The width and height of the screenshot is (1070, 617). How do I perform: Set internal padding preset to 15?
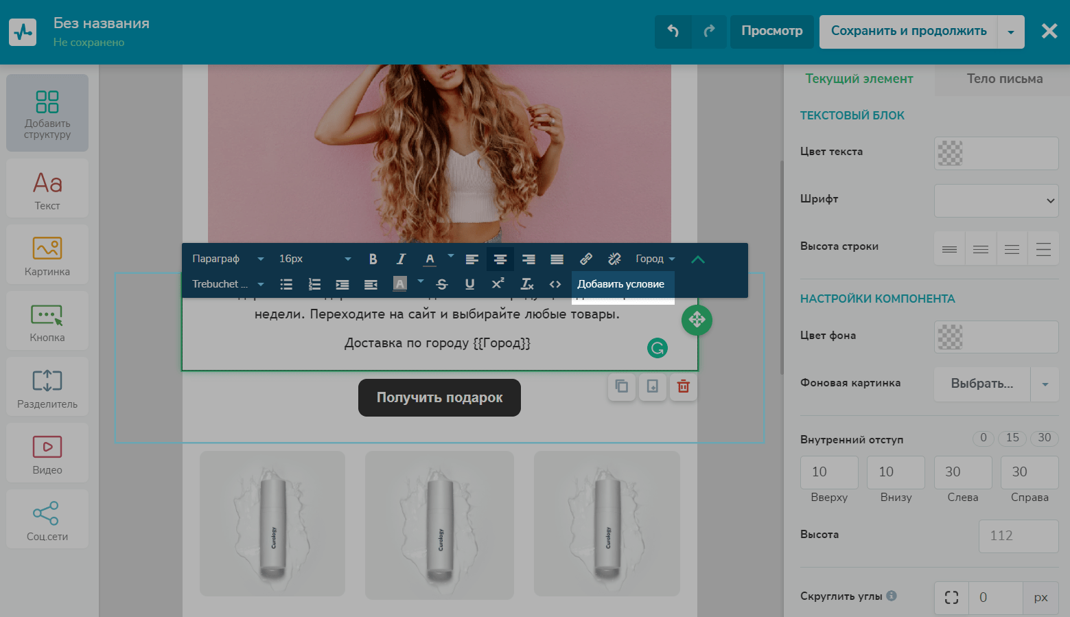point(1012,438)
